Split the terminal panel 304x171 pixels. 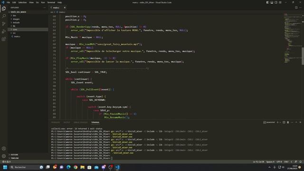[284, 123]
